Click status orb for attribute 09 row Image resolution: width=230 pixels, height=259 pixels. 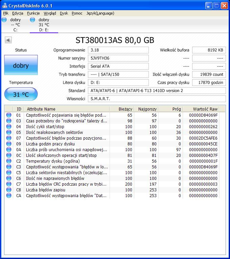(x=9, y=144)
